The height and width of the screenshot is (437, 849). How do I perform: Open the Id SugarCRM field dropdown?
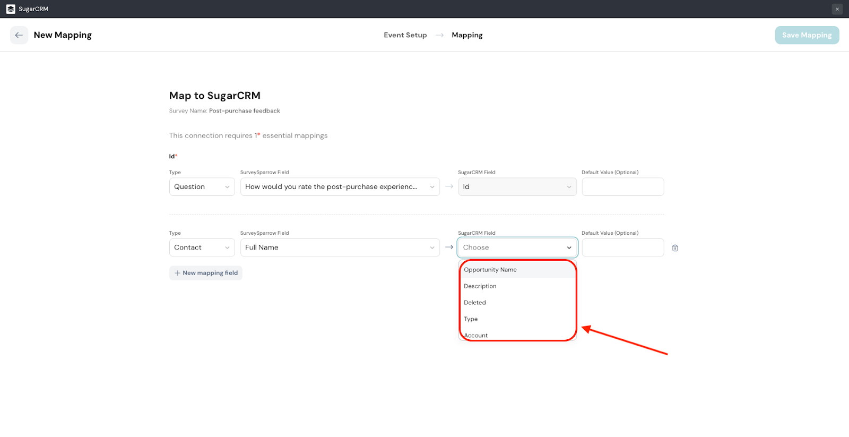tap(517, 187)
